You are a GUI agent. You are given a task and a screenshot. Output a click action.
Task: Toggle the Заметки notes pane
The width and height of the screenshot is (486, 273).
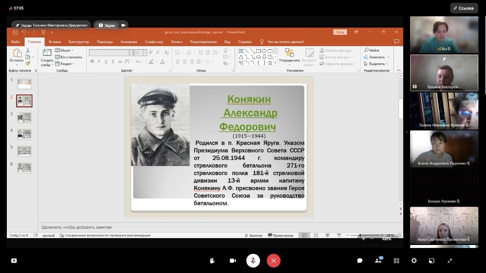tap(253, 235)
